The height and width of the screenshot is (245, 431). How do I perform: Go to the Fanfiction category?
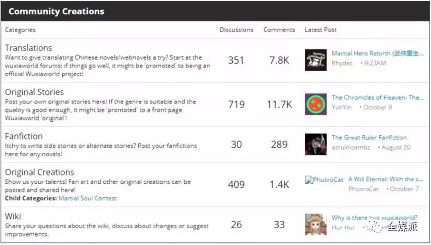[x=24, y=136]
